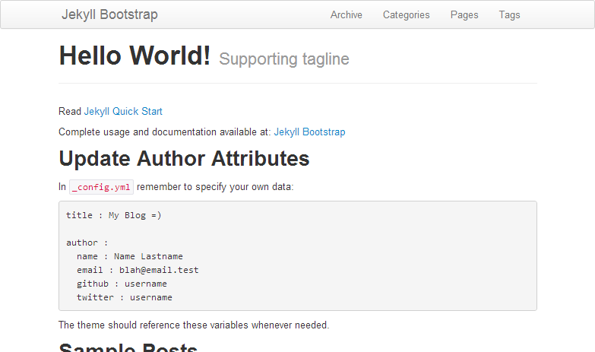
Task: Click the Sample Posts heading
Action: coord(128,347)
